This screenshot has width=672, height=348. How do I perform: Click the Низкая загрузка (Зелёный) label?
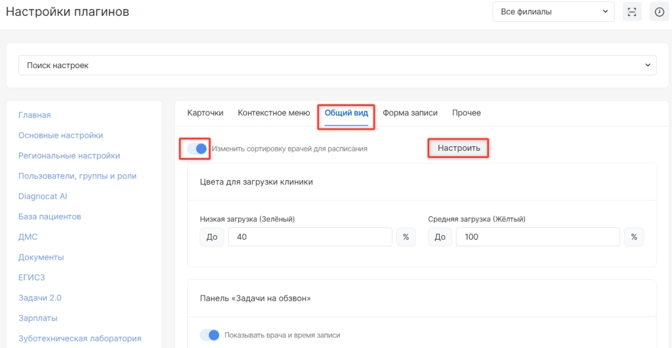click(x=247, y=219)
